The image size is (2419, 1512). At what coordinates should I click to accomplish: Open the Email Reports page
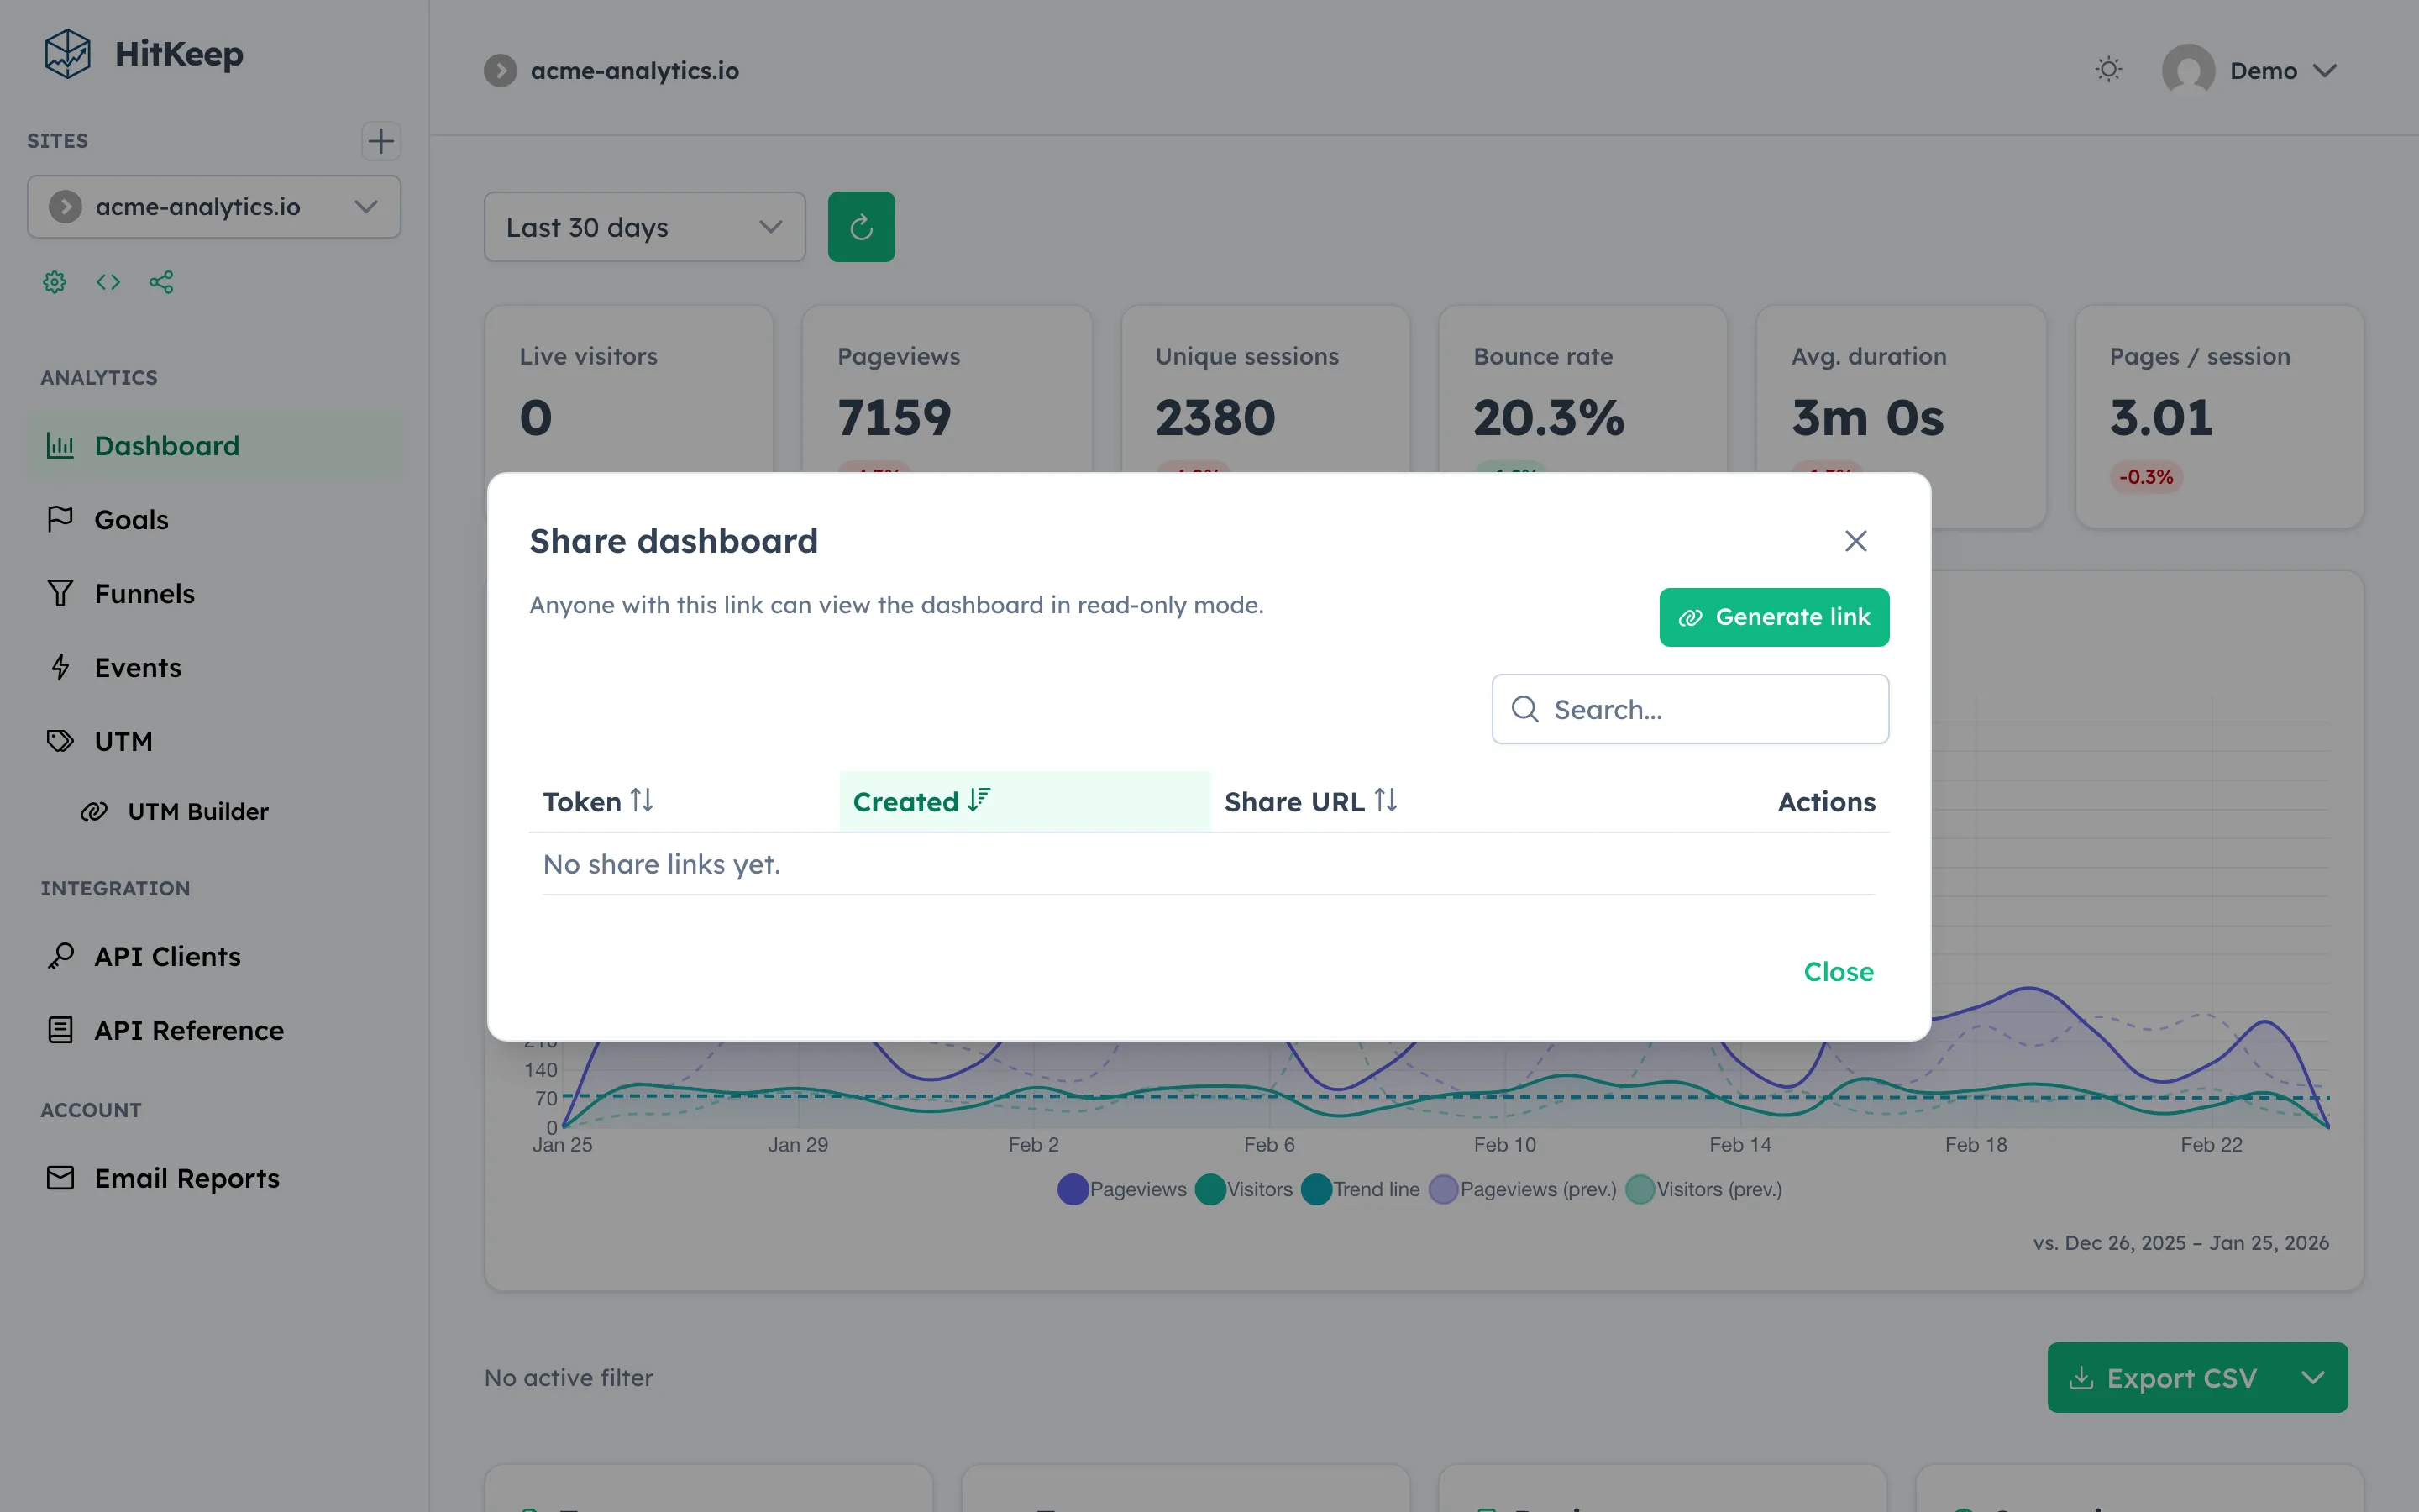[x=187, y=1178]
